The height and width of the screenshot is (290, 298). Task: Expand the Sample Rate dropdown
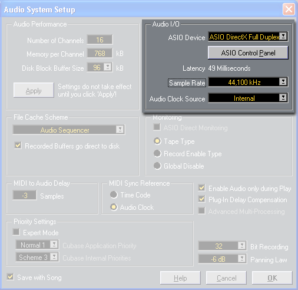click(x=283, y=82)
